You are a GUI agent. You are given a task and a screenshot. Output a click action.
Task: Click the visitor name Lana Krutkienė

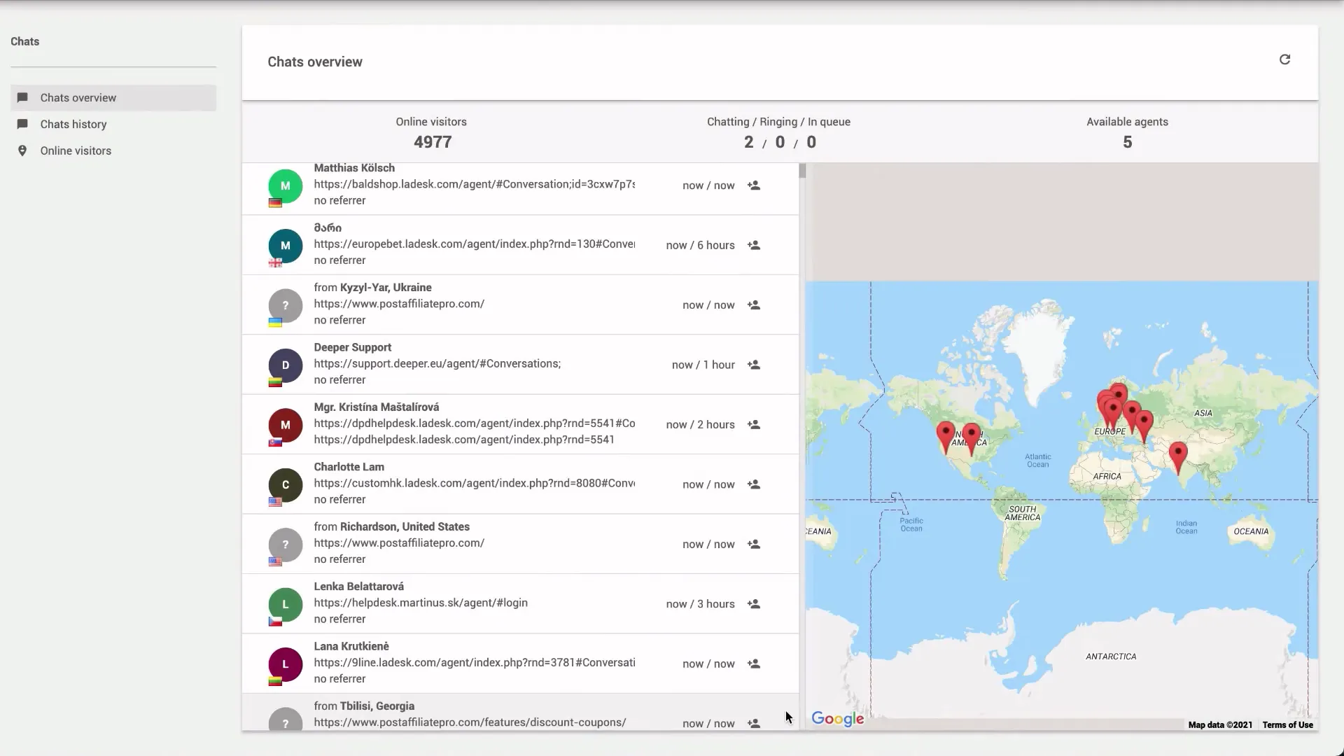[351, 646]
